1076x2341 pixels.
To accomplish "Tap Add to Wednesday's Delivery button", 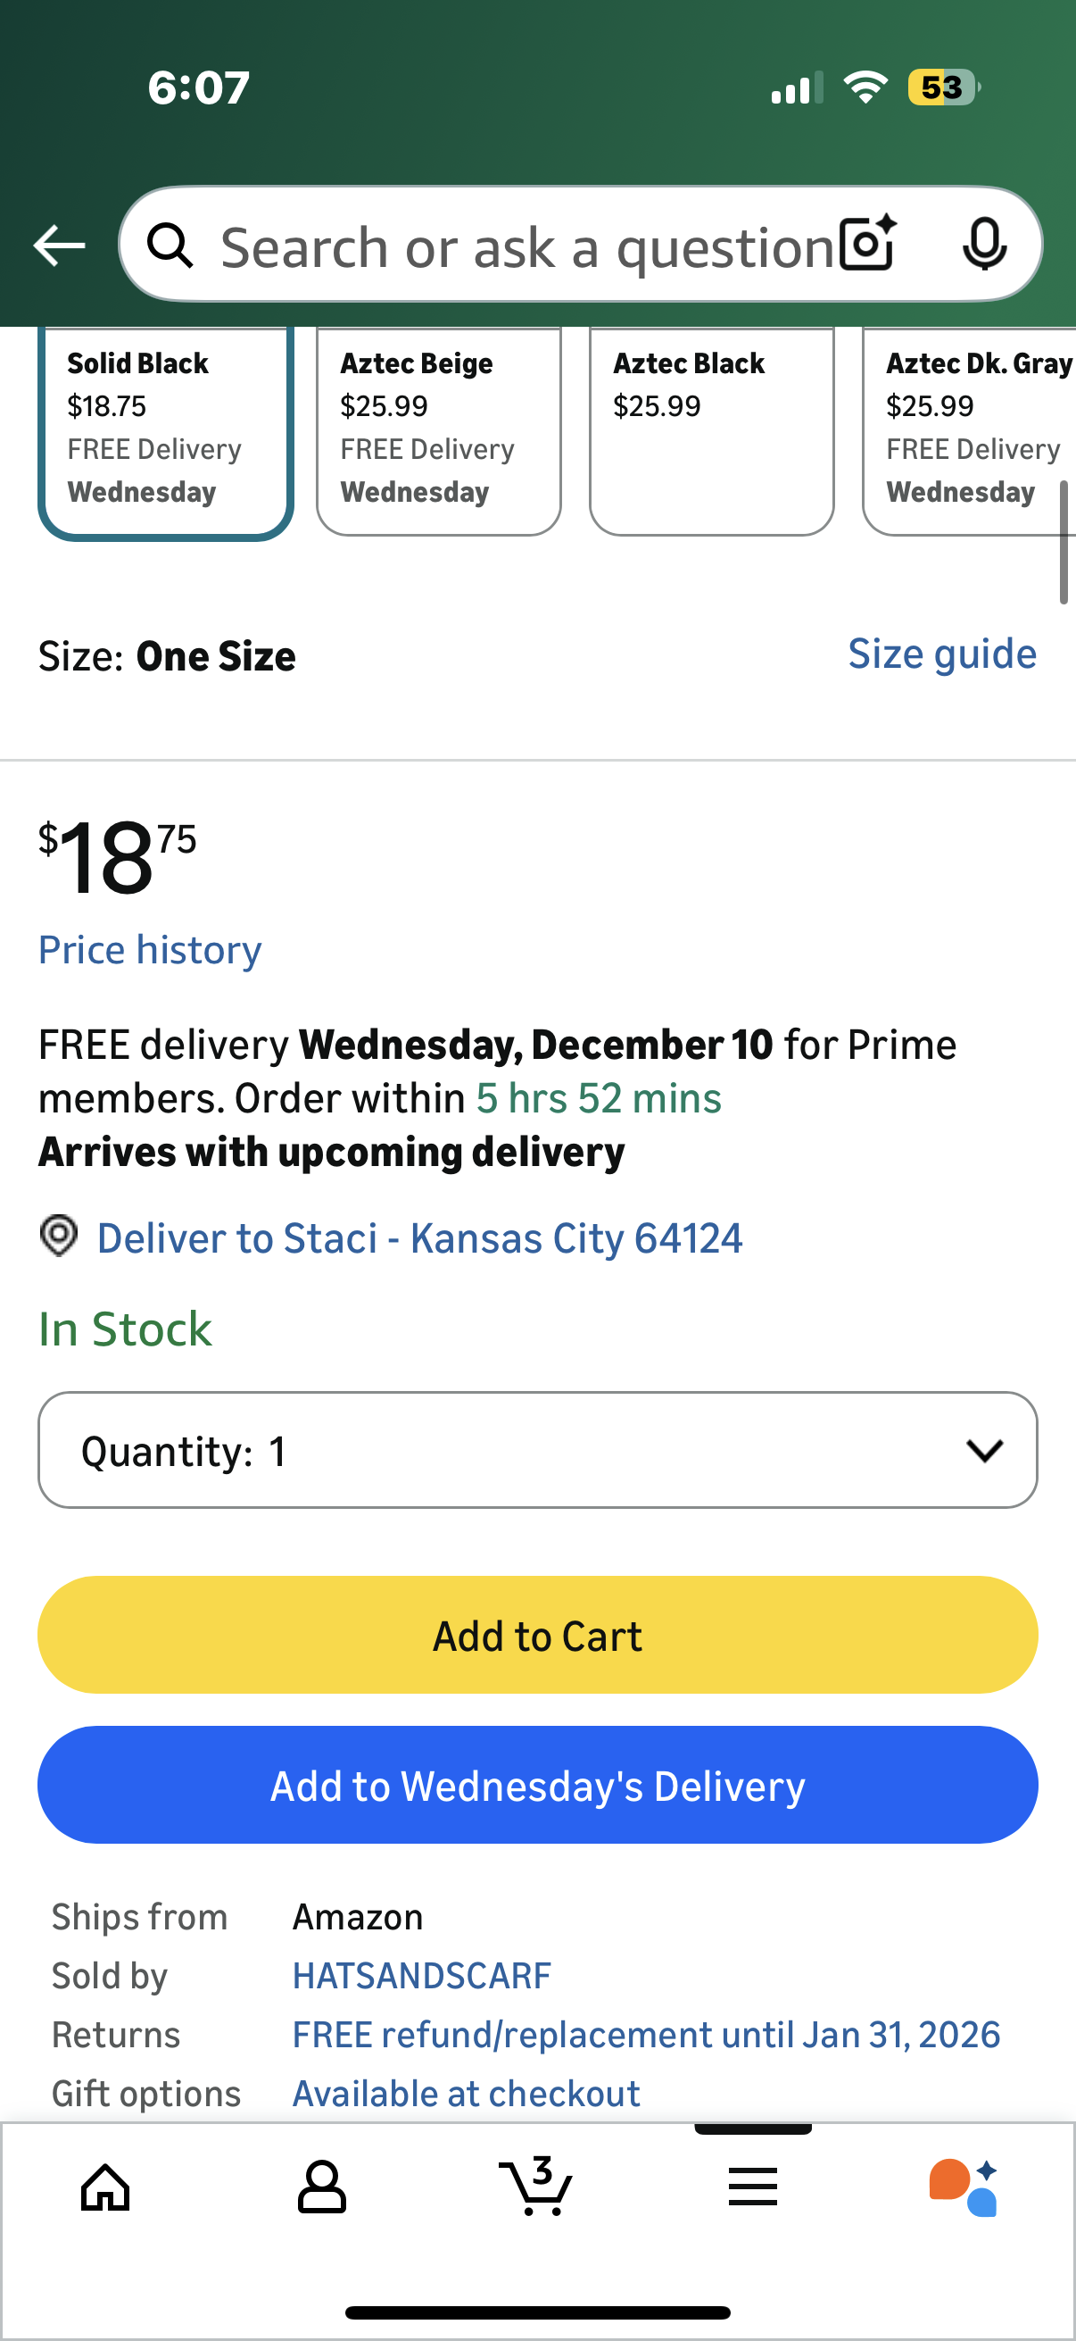I will coord(537,1785).
